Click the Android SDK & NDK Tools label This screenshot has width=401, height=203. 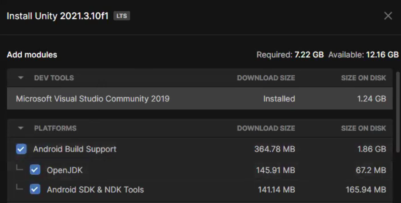click(x=95, y=189)
